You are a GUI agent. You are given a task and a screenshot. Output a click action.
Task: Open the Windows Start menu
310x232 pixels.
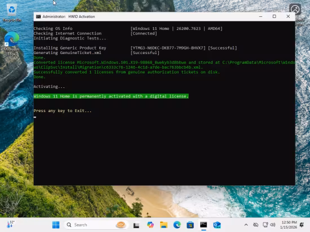56,225
